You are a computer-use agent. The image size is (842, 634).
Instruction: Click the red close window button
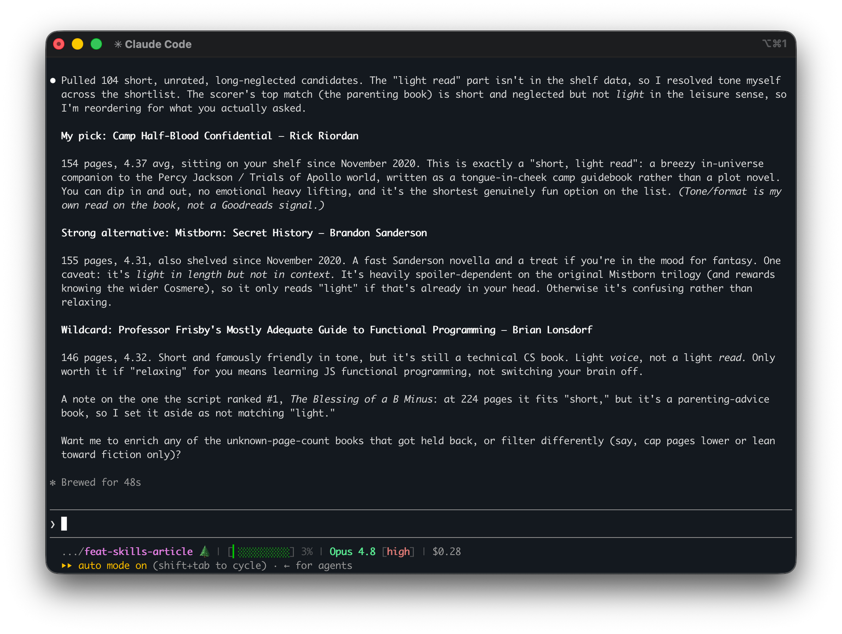pyautogui.click(x=59, y=44)
